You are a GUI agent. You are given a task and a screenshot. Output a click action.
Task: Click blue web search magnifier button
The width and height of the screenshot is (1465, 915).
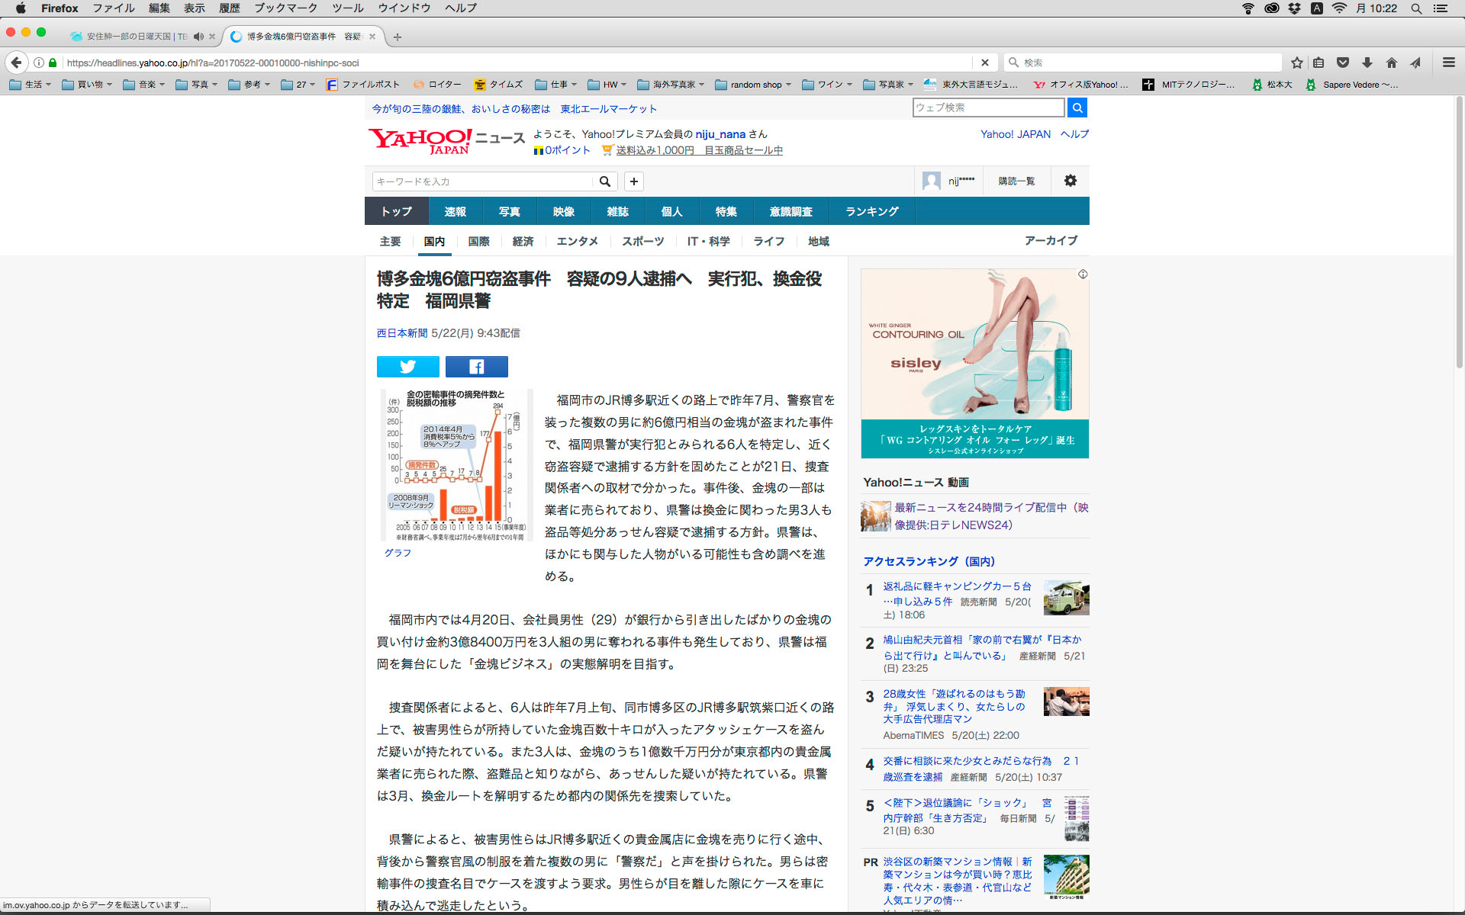[x=1077, y=108]
